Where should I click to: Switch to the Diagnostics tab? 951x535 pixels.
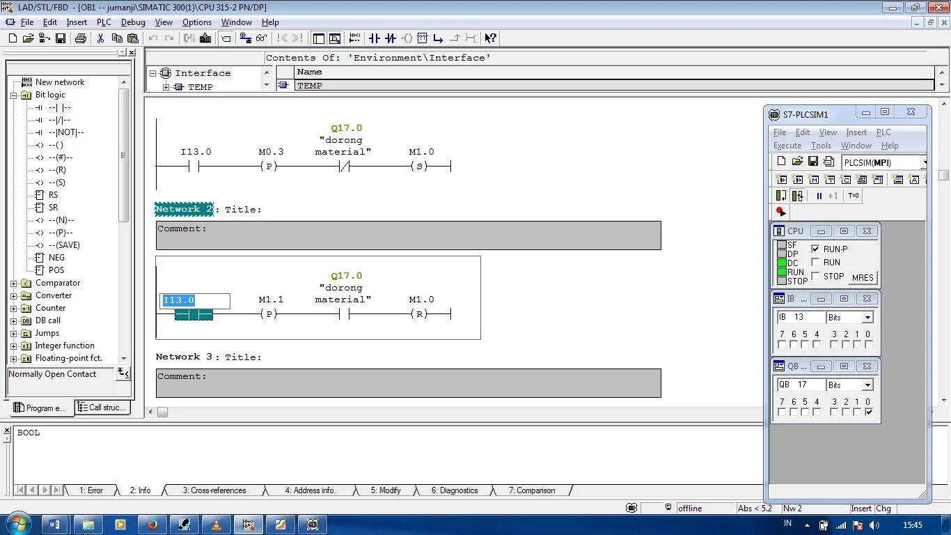click(455, 490)
